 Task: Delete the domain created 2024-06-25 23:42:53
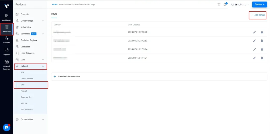(262, 41)
